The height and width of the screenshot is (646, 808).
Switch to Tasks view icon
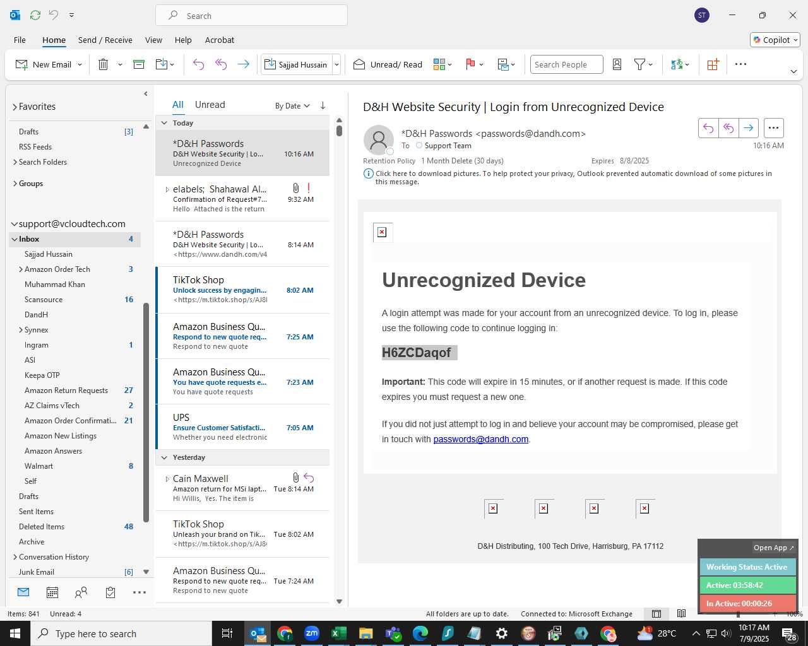point(110,592)
